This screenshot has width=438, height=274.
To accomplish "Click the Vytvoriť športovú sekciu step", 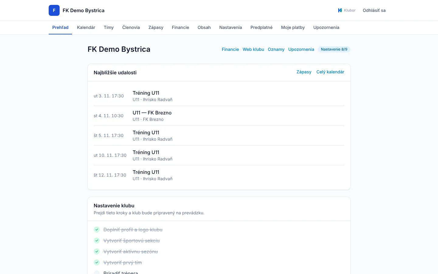I will 131,241.
